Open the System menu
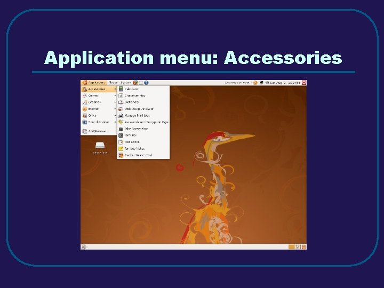Viewport: 384px width, 288px height. pyautogui.click(x=126, y=83)
